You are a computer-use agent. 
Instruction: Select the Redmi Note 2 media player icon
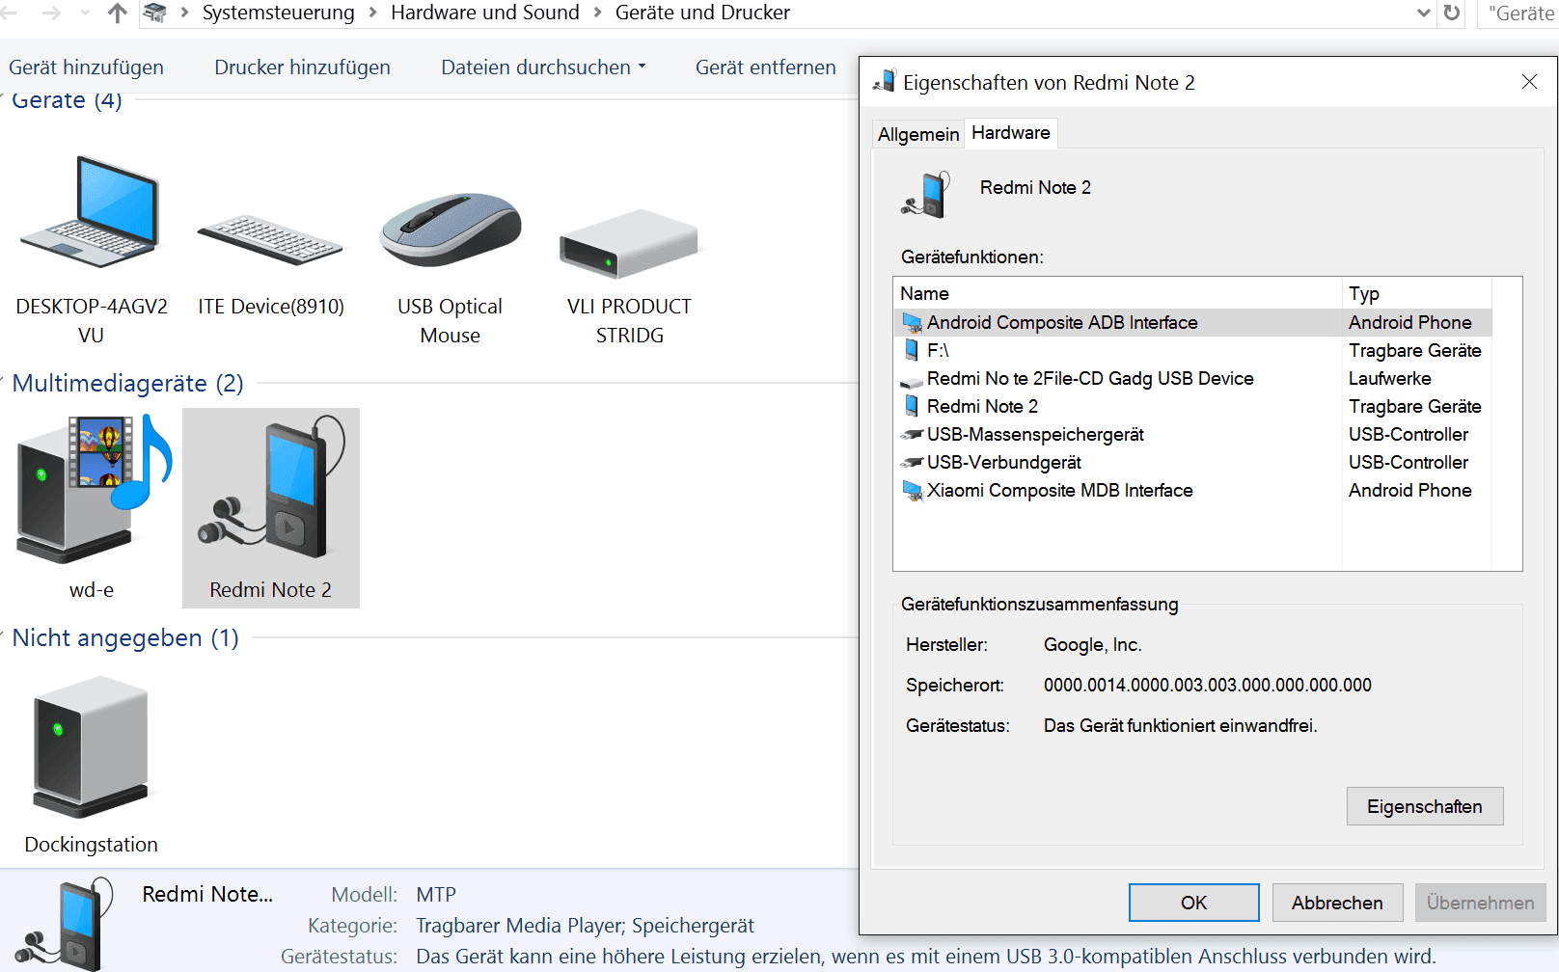click(x=271, y=487)
